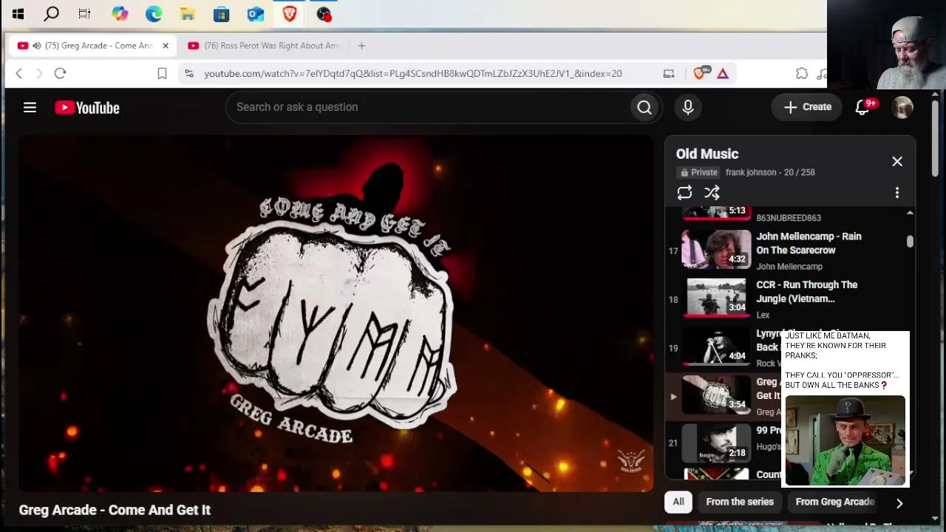Click the YouTube search box
This screenshot has height=532, width=946.
427,107
